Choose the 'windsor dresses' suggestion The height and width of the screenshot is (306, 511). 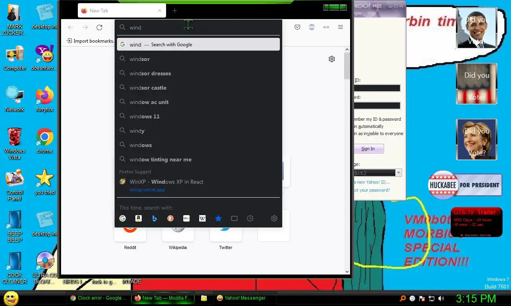tap(198, 73)
